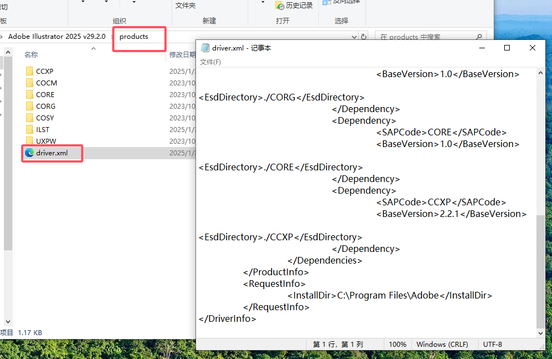Sort files by Name (名称) column header

tap(31, 54)
